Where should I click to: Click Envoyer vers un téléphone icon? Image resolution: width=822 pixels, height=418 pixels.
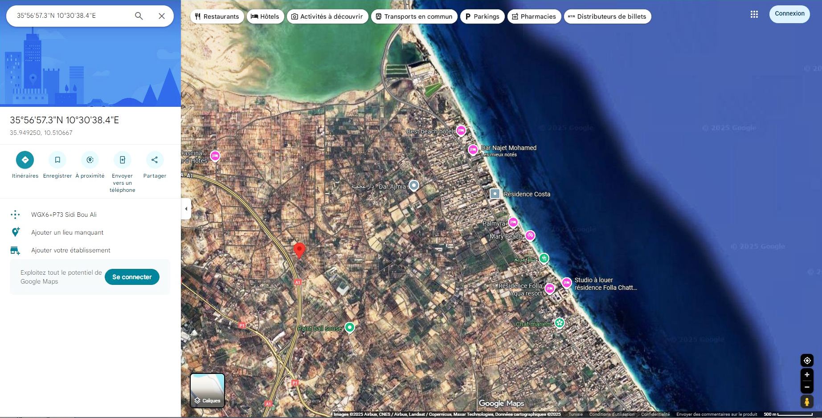coord(122,159)
